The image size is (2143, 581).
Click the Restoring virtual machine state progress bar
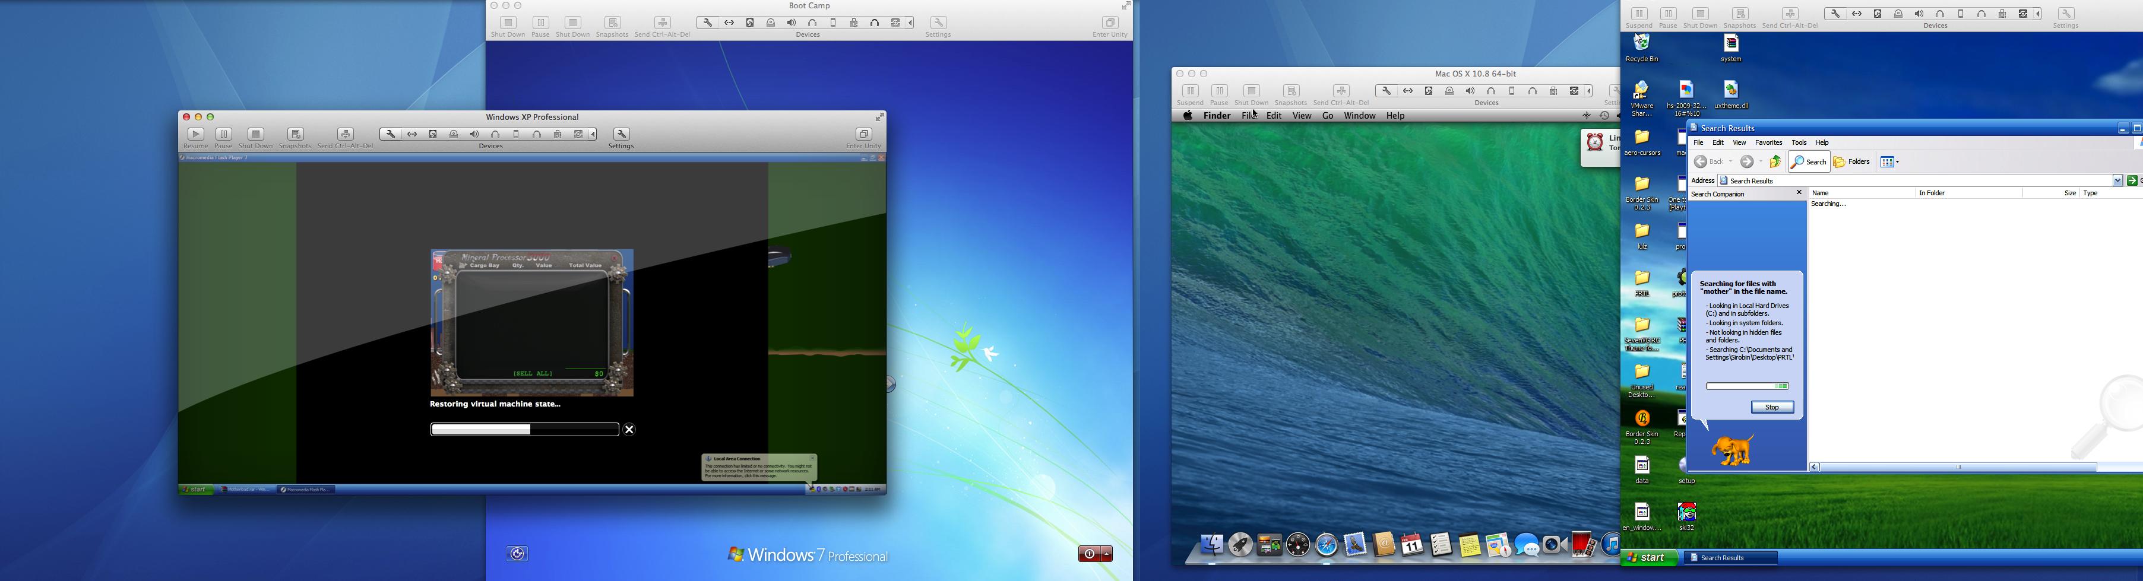(x=524, y=430)
